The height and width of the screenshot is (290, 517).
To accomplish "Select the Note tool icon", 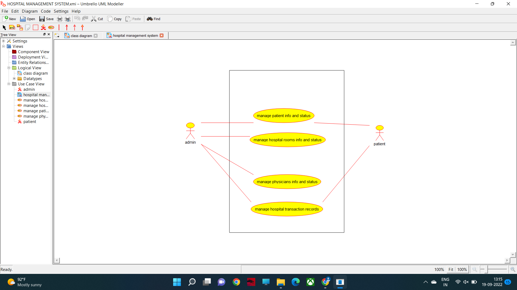I will 27,27.
